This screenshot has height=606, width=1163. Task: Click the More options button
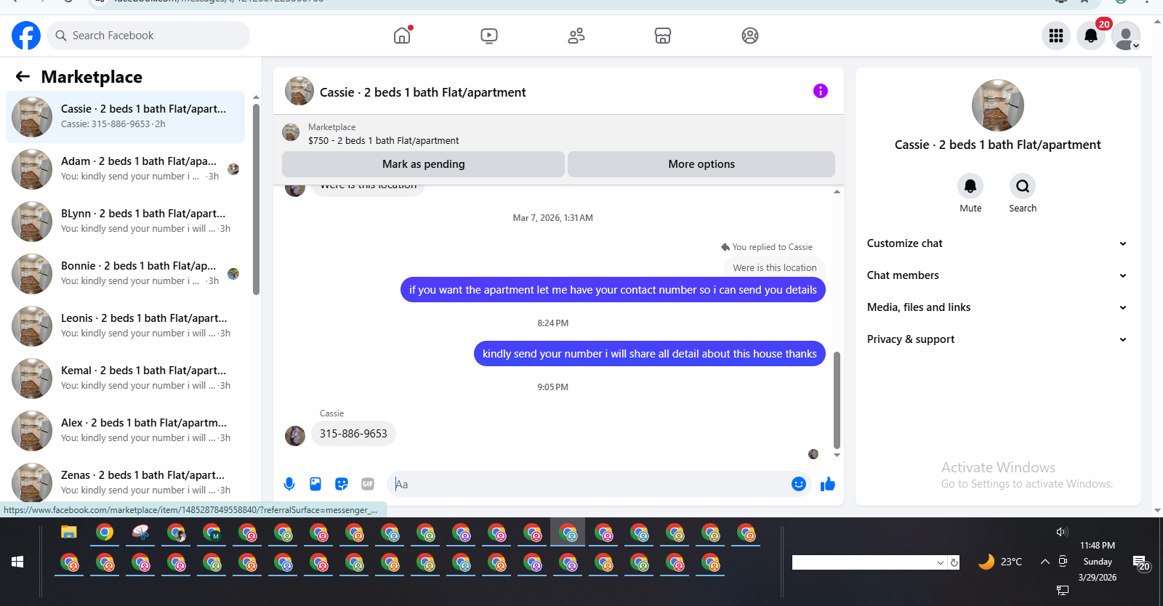(x=701, y=164)
